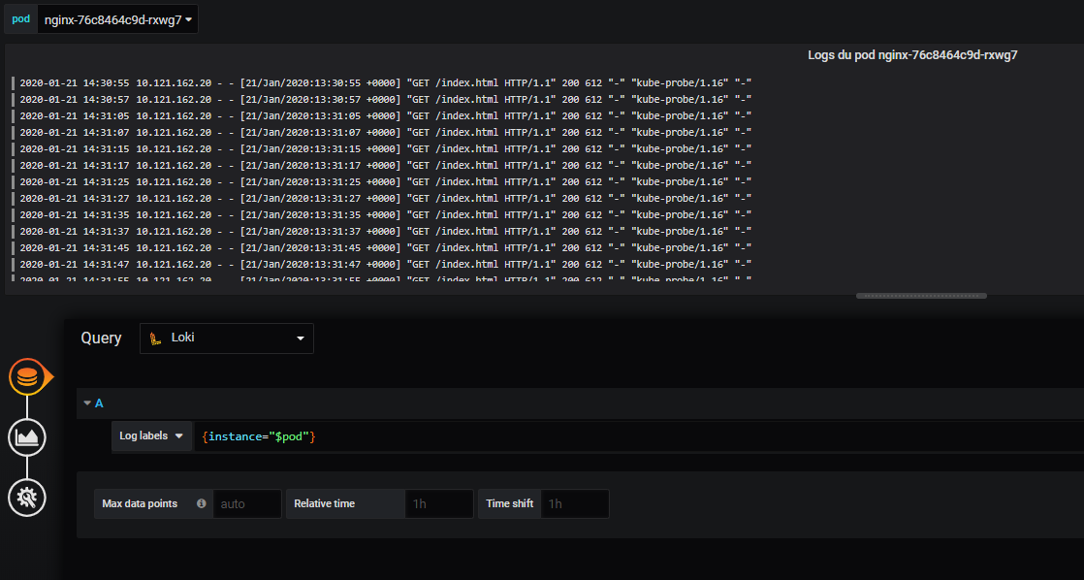This screenshot has width=1084, height=580.
Task: Open the Loki data source dropdown
Action: 227,338
